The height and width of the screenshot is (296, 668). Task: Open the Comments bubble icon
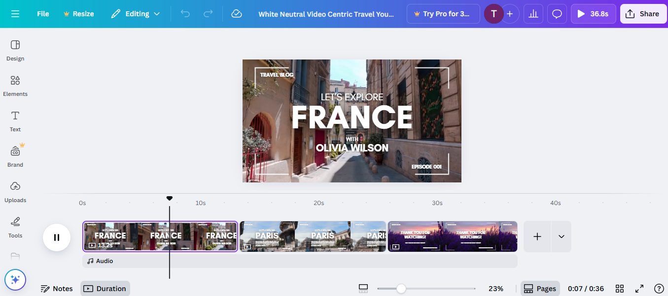pos(557,14)
